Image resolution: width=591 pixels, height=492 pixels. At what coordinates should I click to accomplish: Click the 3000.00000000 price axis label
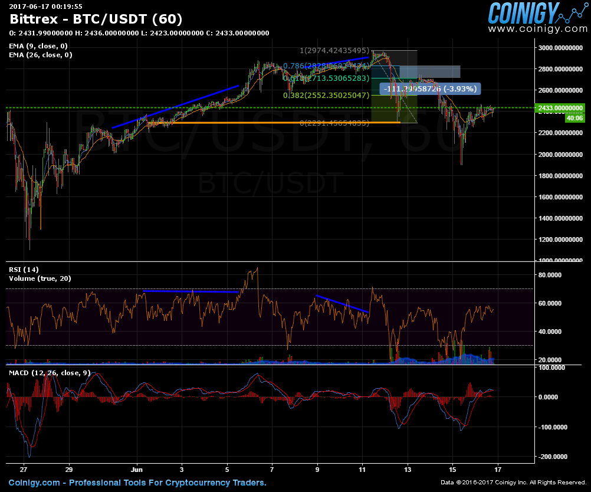(x=560, y=48)
